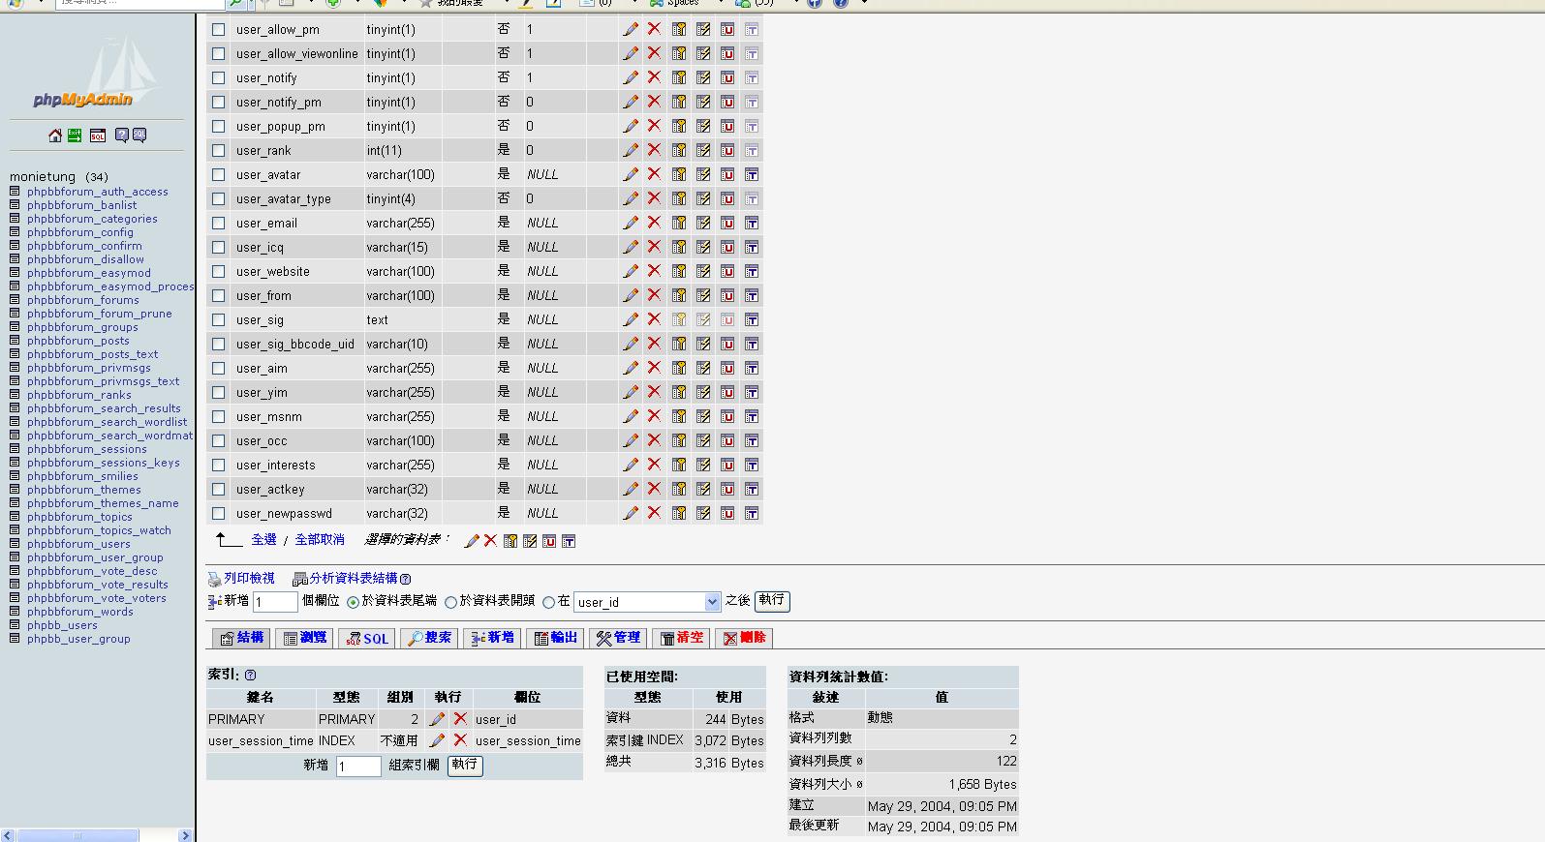1545x842 pixels.
Task: Click edit pencil for user_email row
Action: coord(631,223)
